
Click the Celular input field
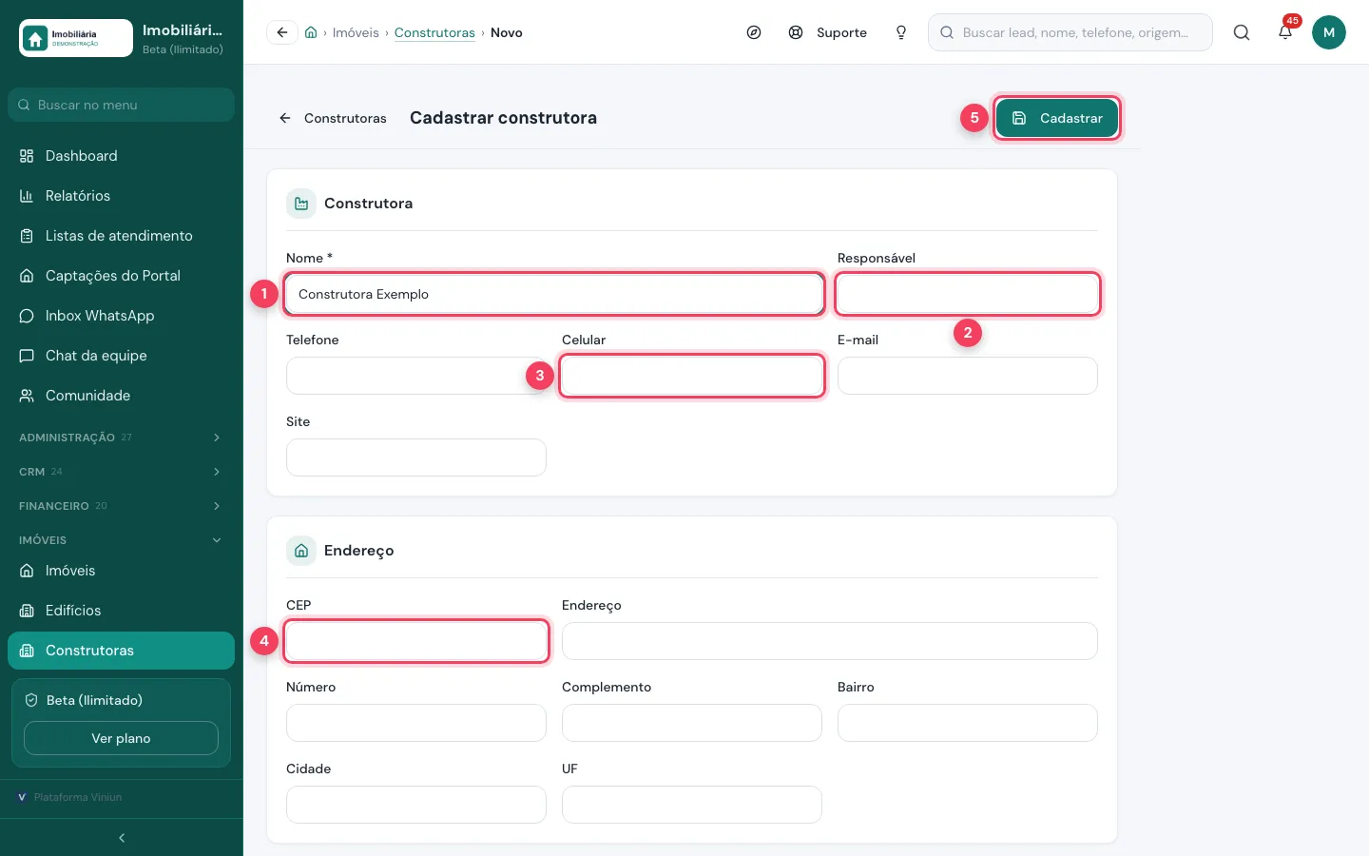[x=692, y=376]
